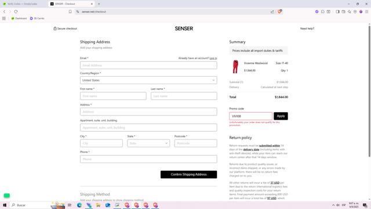The width and height of the screenshot is (371, 209).
Task: Click the Promo code input field
Action: (x=250, y=116)
